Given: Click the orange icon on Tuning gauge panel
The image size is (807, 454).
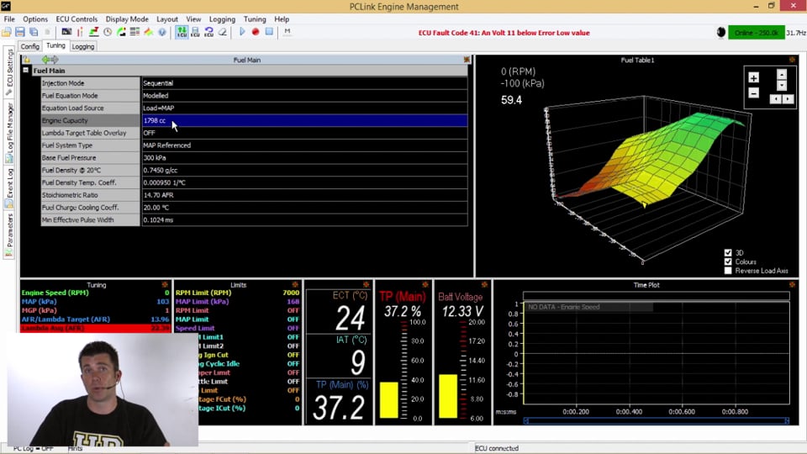Looking at the screenshot, I should click(x=165, y=285).
